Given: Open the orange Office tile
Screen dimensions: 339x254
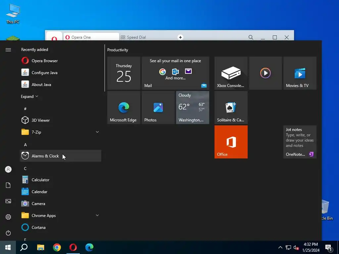Looking at the screenshot, I should click(x=231, y=142).
